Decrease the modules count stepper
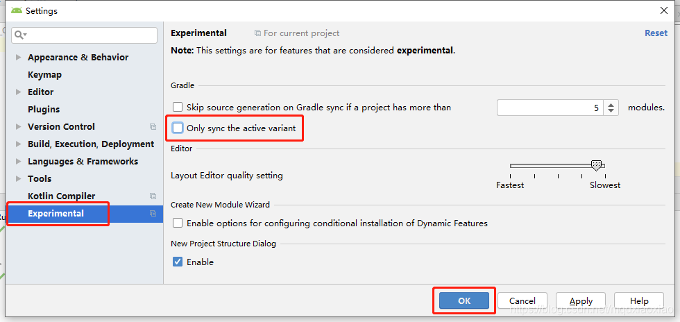The image size is (680, 322). tap(611, 110)
